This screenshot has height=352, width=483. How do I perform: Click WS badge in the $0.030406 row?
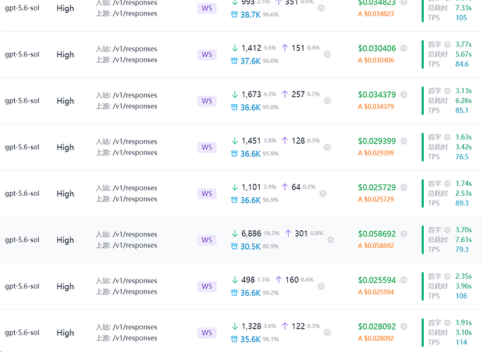pos(207,54)
